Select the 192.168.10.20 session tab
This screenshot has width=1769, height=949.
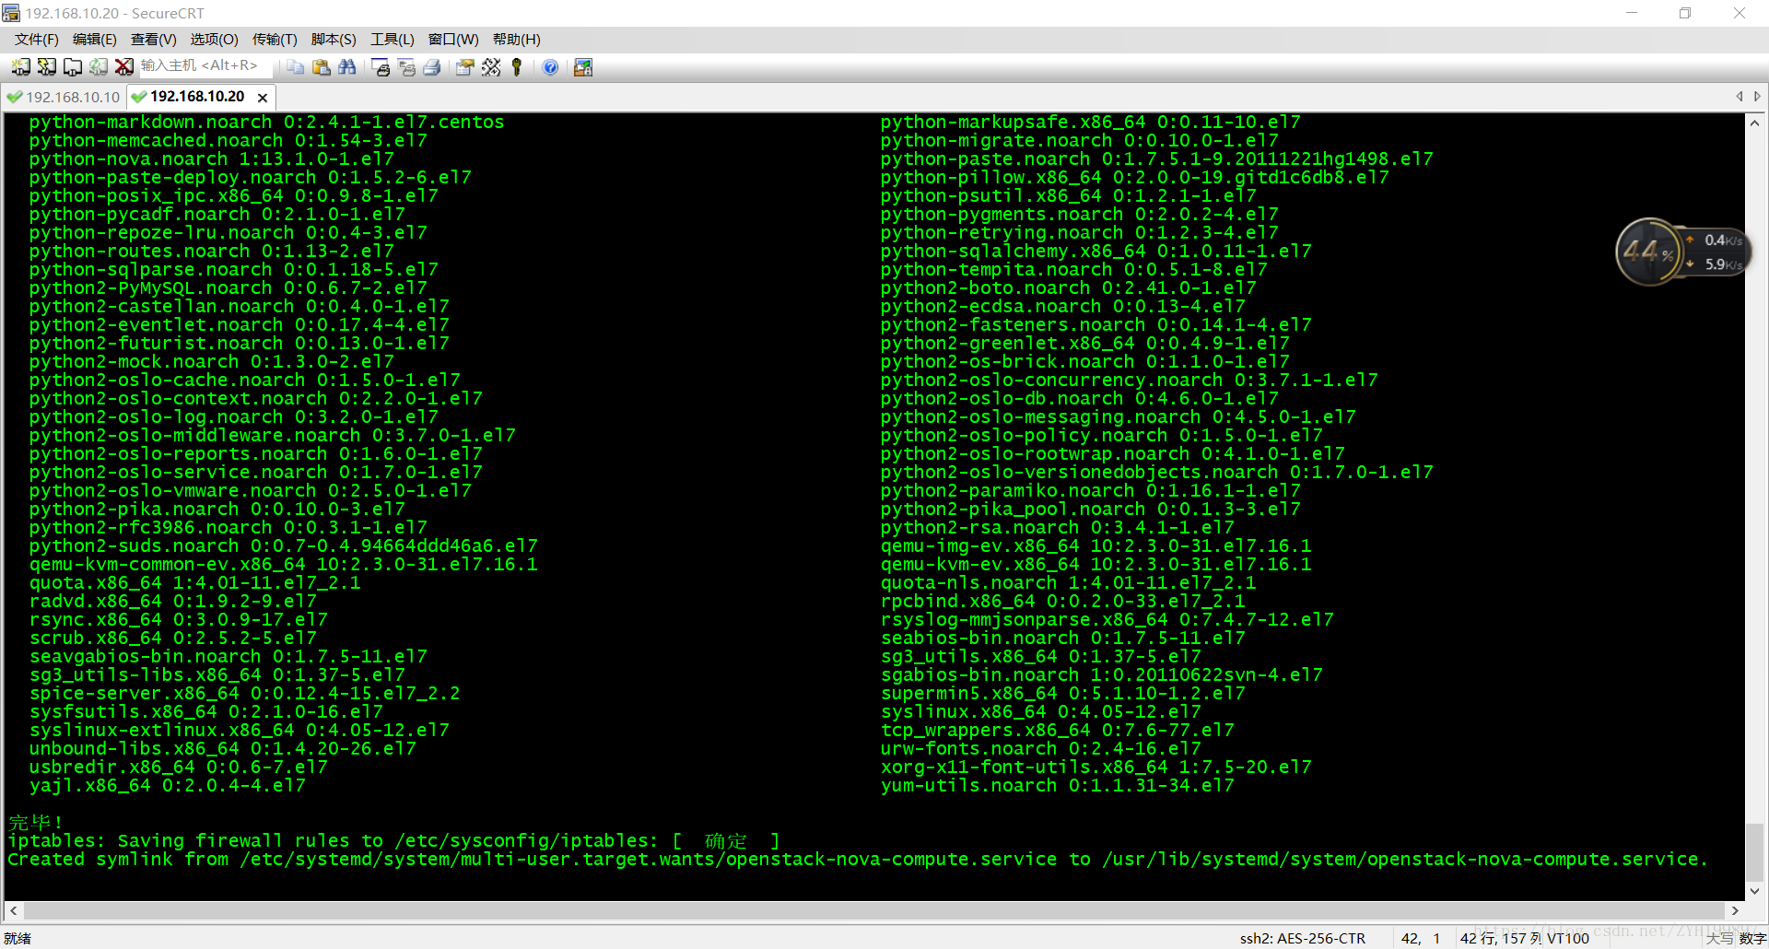tap(197, 97)
